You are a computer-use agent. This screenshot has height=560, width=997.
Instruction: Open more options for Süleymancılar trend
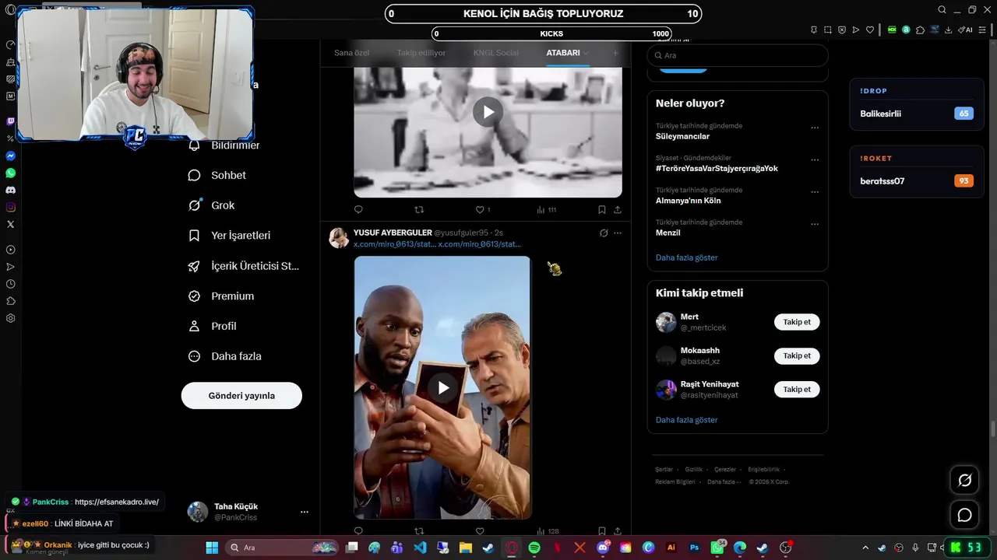(815, 128)
